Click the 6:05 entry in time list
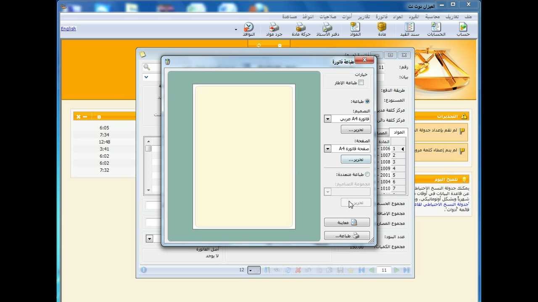 click(104, 128)
